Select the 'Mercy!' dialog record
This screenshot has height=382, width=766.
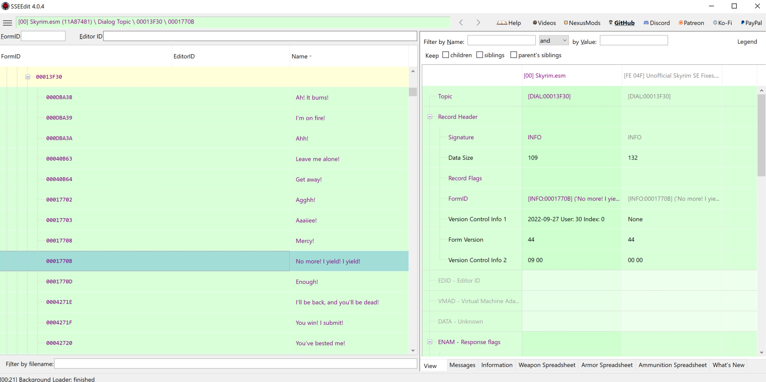point(305,241)
